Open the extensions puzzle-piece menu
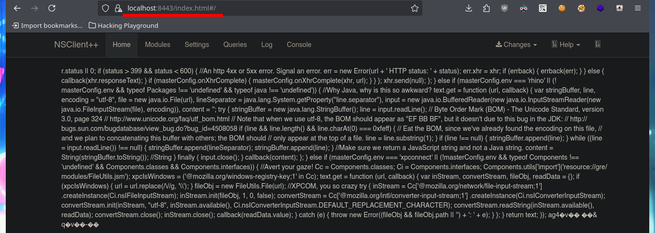655x233 pixels. (x=486, y=8)
